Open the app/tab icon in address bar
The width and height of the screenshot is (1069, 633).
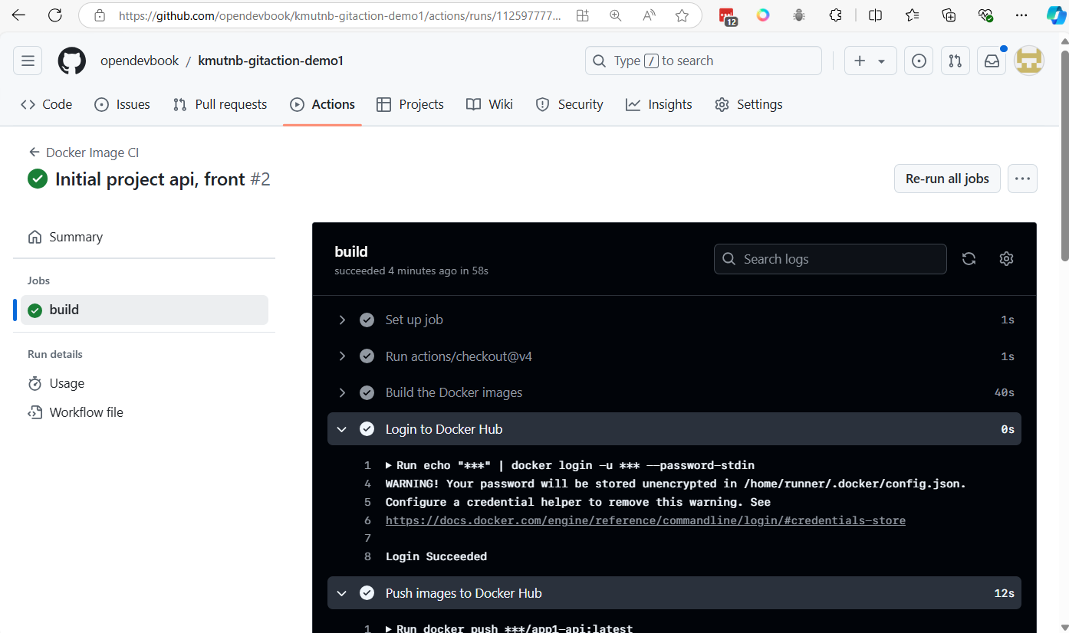pyautogui.click(x=583, y=15)
